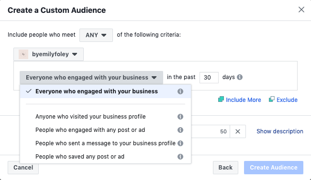The width and height of the screenshot is (311, 180).
Task: Choose People who engaged with any post or ad
Action: point(106,130)
